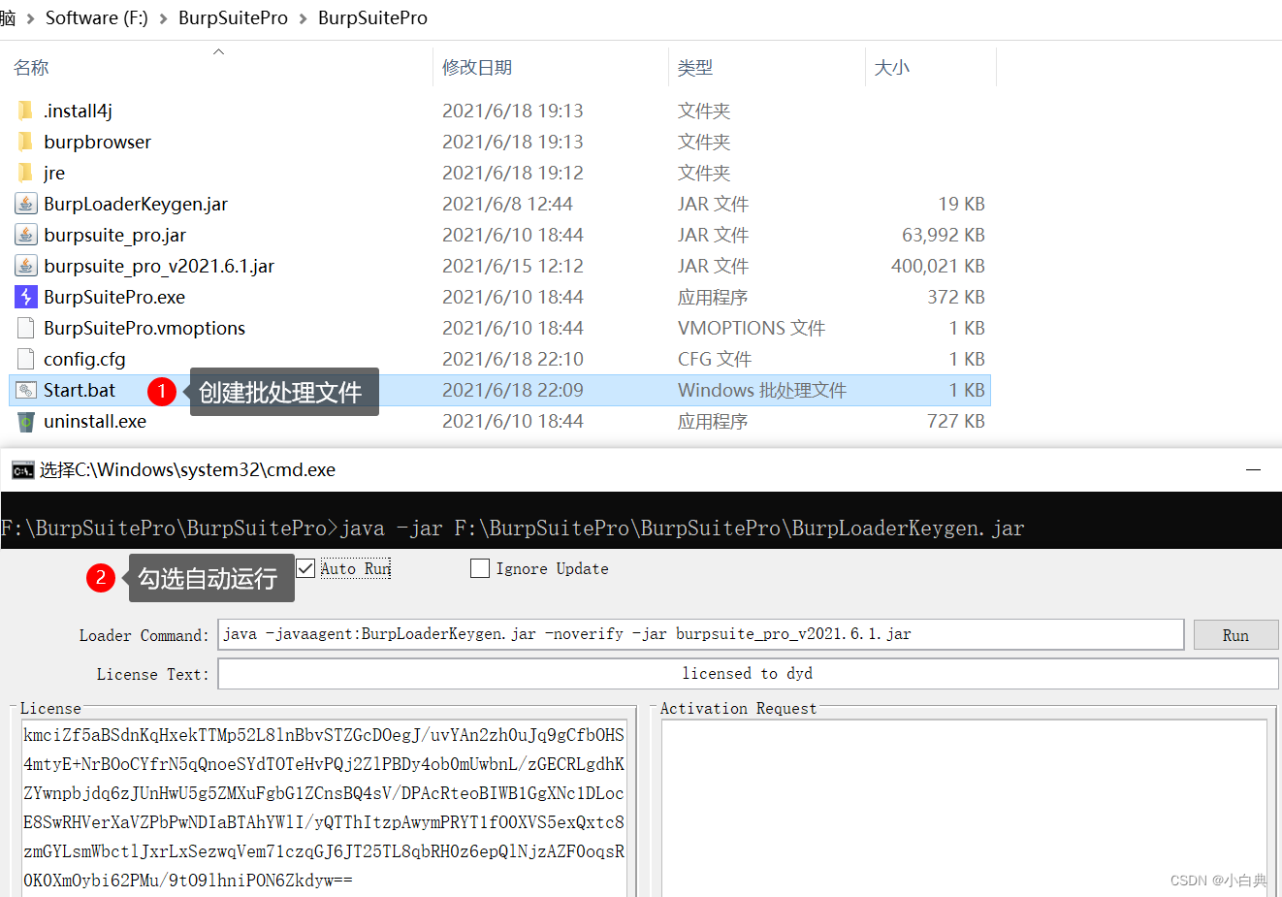Click the 2021/6/8 12:44 date cell
The image size is (1282, 897).
click(508, 204)
